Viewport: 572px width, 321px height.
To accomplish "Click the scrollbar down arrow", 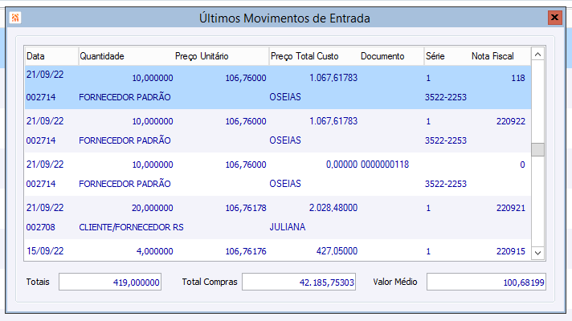I will (x=537, y=253).
